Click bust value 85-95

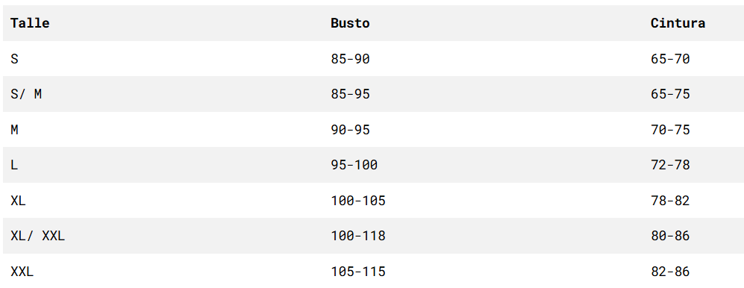[350, 95]
